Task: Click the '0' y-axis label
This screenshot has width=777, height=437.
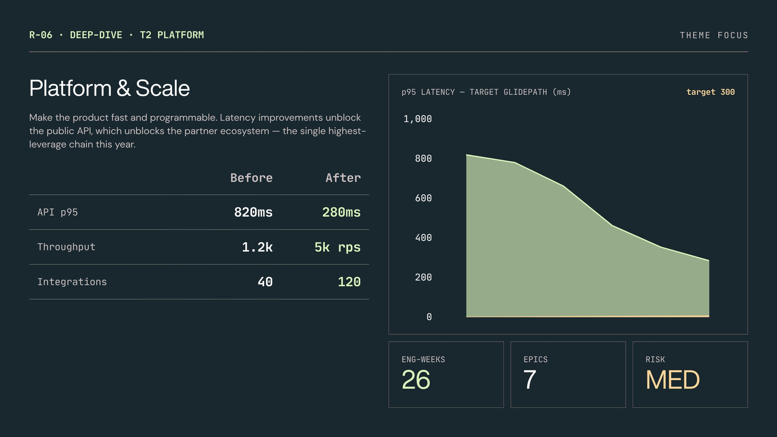Action: pos(429,317)
